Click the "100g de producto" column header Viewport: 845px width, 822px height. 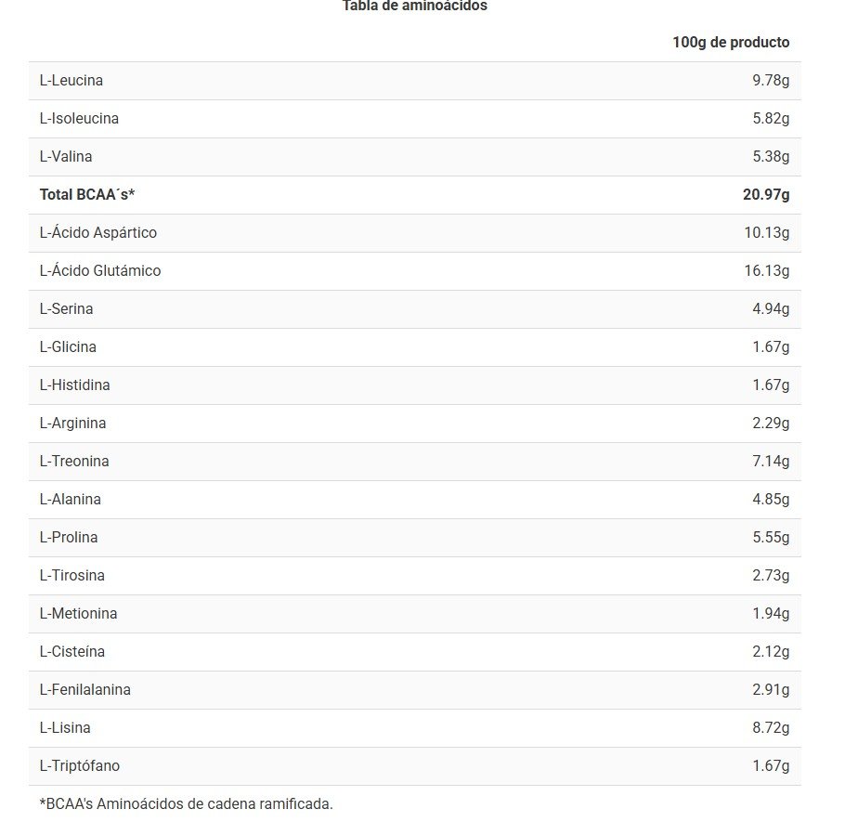[x=731, y=43]
